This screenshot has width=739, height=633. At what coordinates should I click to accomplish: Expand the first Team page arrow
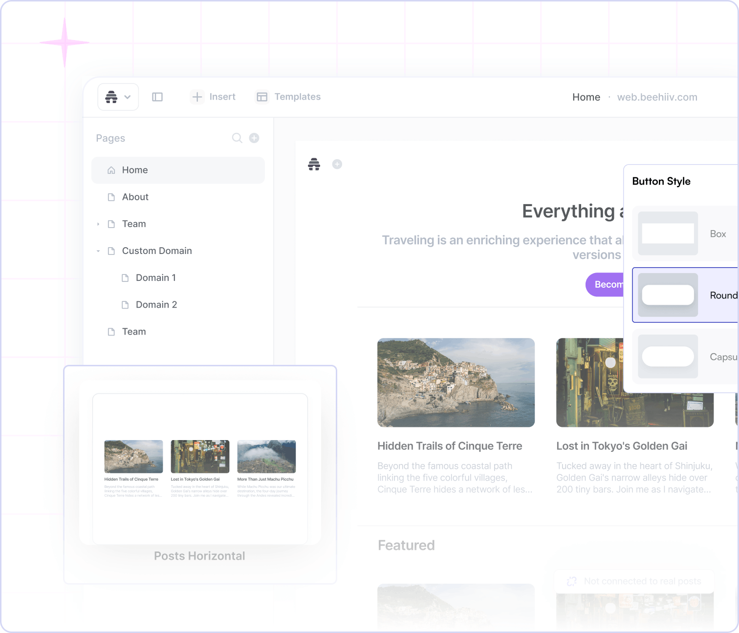[x=98, y=224]
